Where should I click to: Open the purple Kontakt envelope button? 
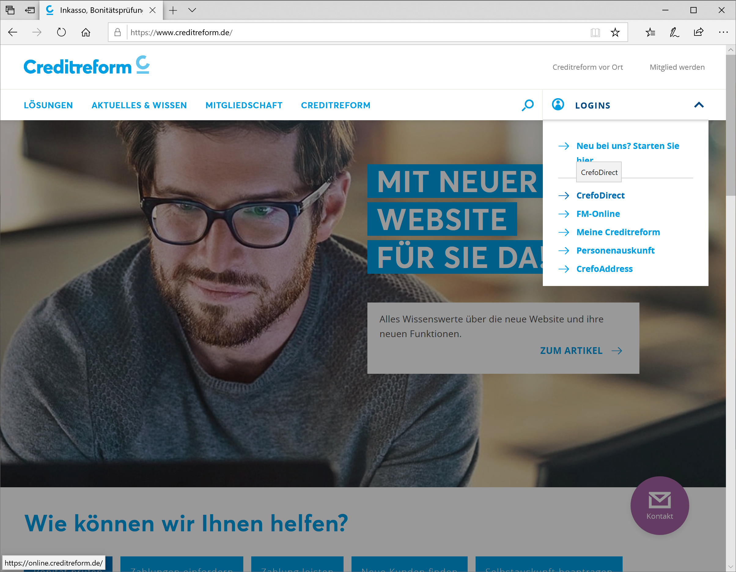660,505
